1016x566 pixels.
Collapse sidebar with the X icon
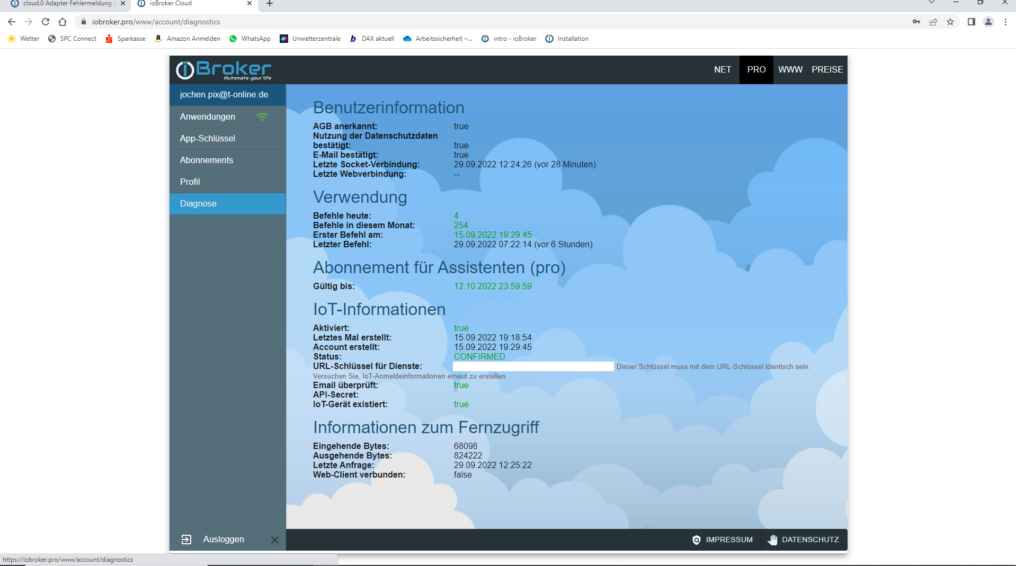(275, 540)
